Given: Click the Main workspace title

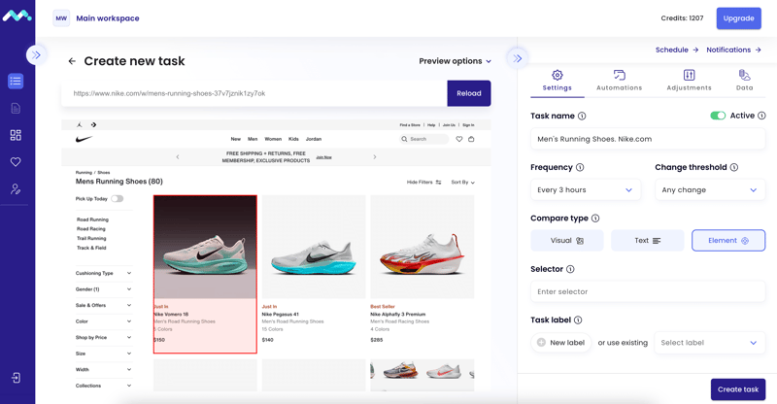Looking at the screenshot, I should (108, 18).
